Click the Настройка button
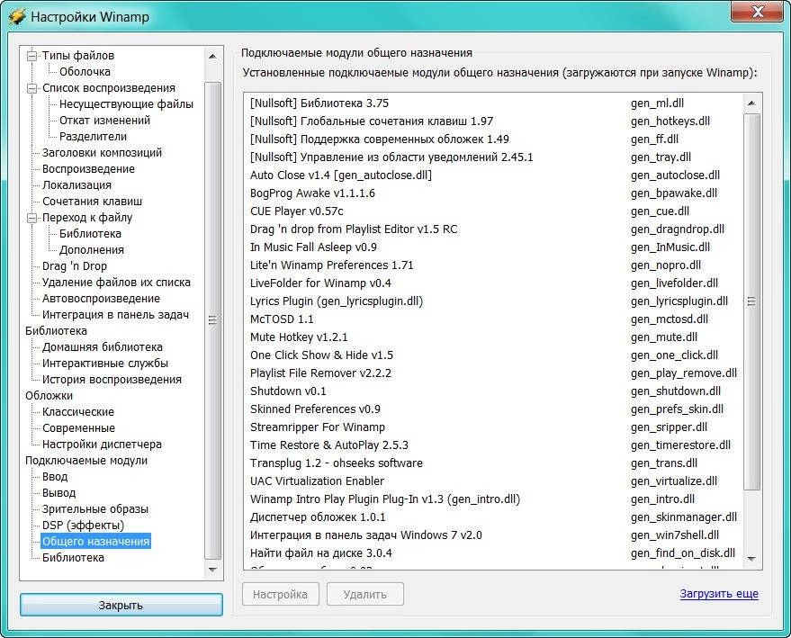The width and height of the screenshot is (791, 638). coord(281,594)
